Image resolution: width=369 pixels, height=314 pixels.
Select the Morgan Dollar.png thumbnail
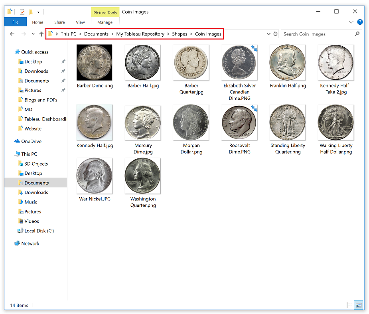pyautogui.click(x=191, y=123)
